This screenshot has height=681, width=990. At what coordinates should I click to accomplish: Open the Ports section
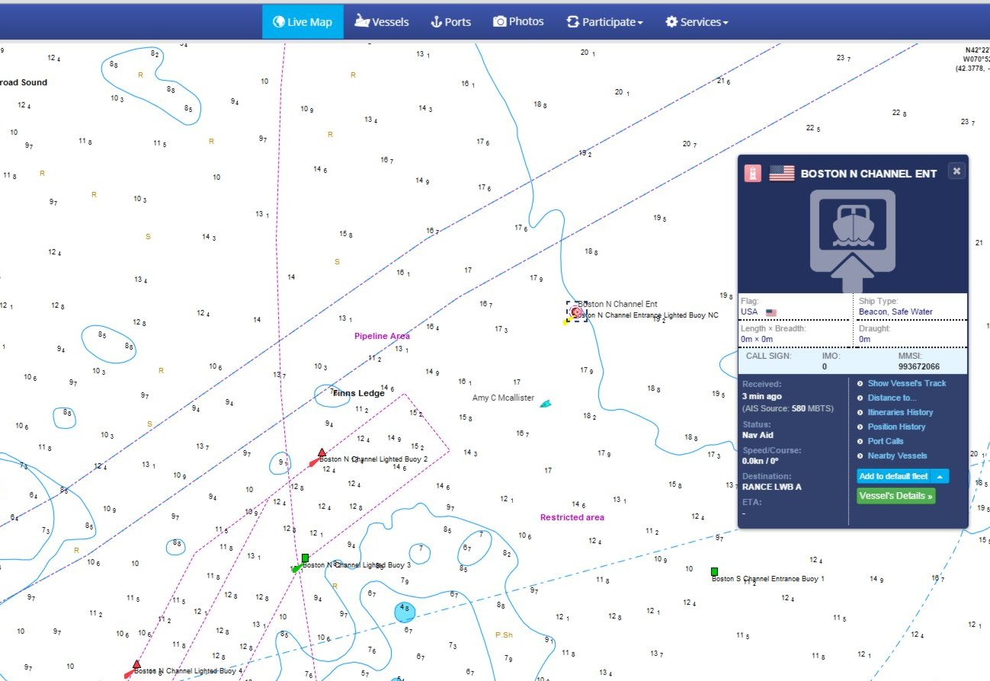451,22
